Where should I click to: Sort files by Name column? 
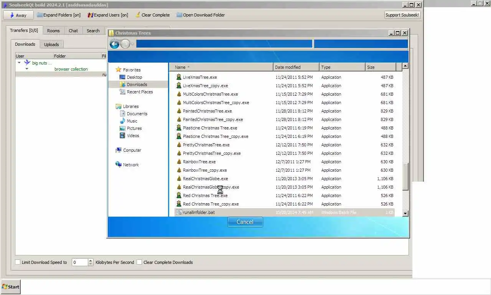pyautogui.click(x=221, y=67)
